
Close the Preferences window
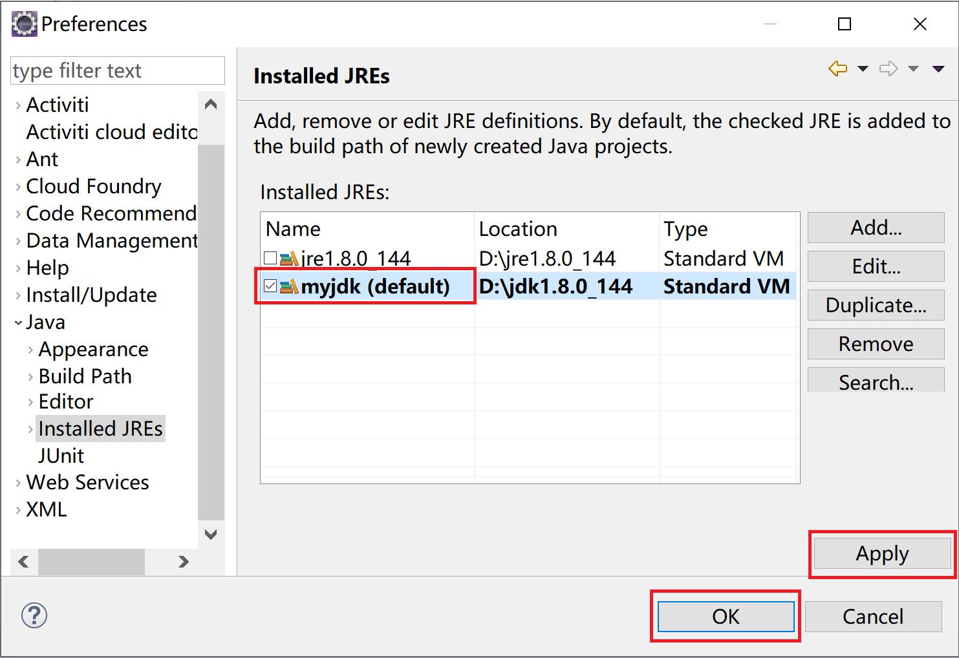pyautogui.click(x=920, y=24)
